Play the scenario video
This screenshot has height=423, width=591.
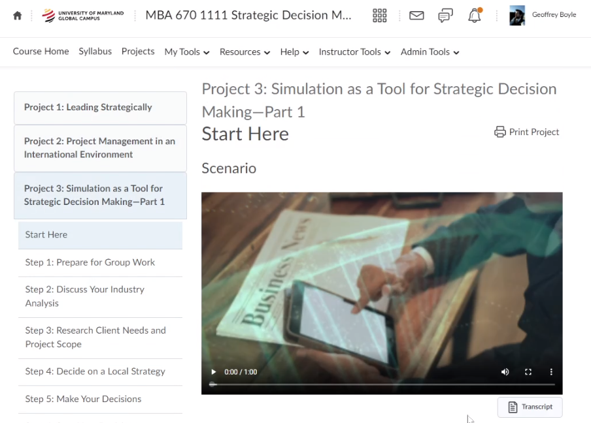click(213, 372)
